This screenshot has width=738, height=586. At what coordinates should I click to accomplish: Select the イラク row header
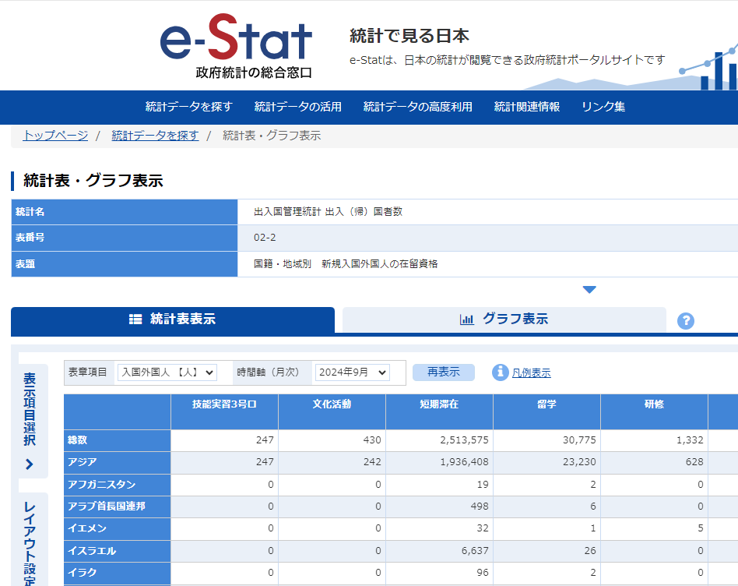tap(118, 573)
